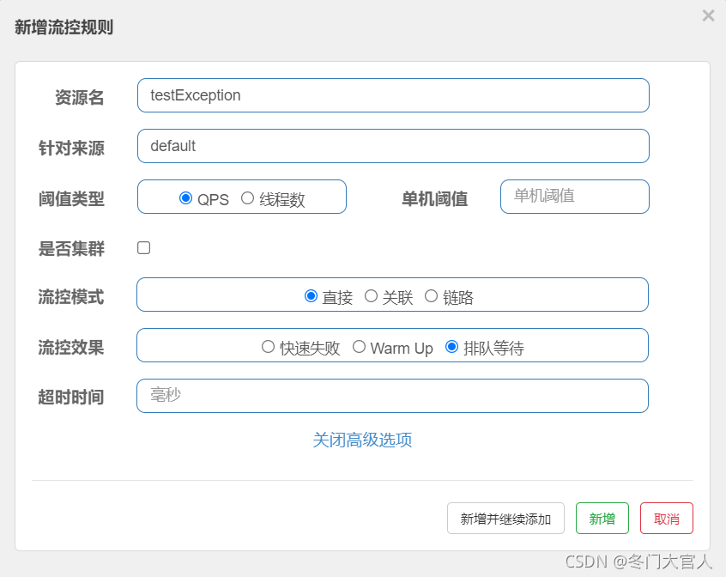
Task: Click the 取消 cancel button
Action: pyautogui.click(x=666, y=518)
